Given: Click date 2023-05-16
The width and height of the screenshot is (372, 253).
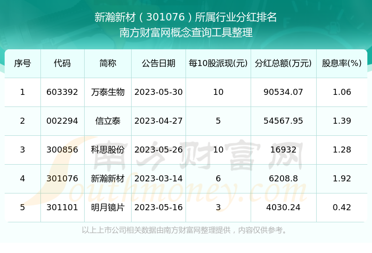Looking at the screenshot, I should 159,207.
